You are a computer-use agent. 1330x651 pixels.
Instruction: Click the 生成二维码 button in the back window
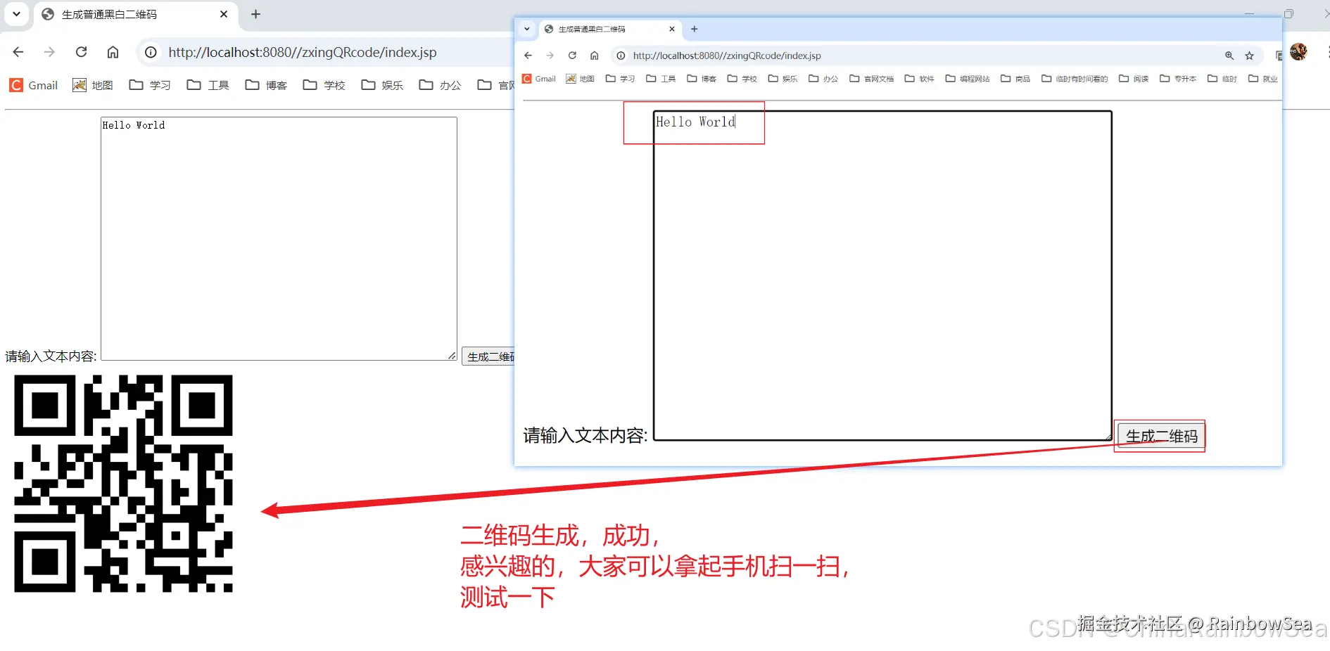pos(490,356)
